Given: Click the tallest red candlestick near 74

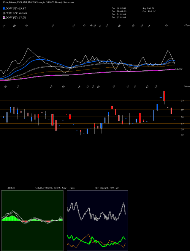Looking at the screenshot, I should [164, 96].
